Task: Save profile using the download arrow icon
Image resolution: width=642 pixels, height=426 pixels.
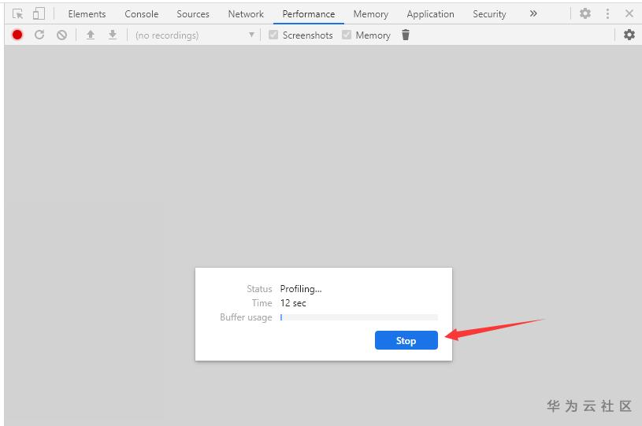Action: pyautogui.click(x=112, y=35)
